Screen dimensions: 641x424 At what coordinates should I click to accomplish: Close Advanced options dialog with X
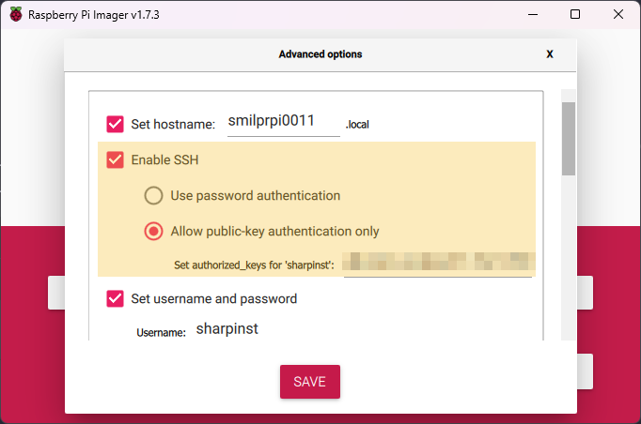550,54
